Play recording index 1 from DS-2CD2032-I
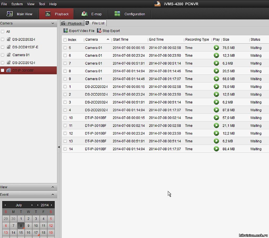Image resolution: width=269 pixels, height=238 pixels. pos(216,86)
